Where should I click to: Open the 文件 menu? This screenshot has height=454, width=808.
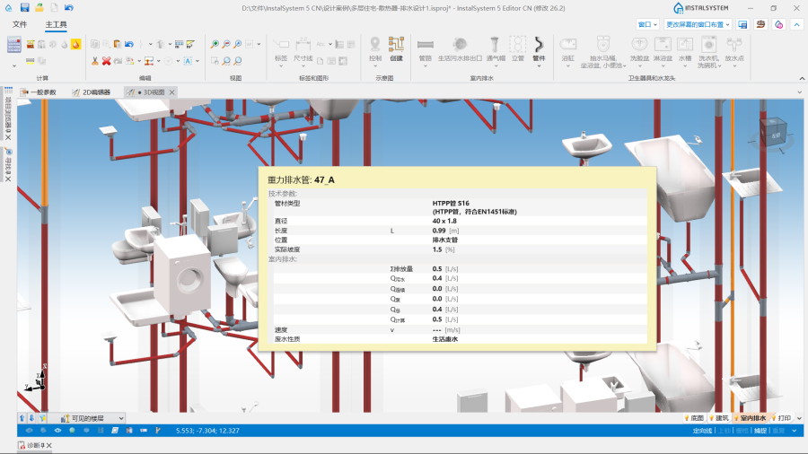coord(20,24)
